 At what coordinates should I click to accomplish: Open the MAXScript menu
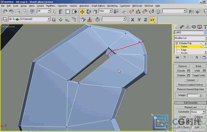coord(137,6)
